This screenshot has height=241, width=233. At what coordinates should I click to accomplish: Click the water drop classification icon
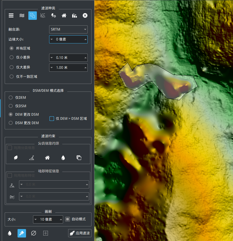[63, 158]
